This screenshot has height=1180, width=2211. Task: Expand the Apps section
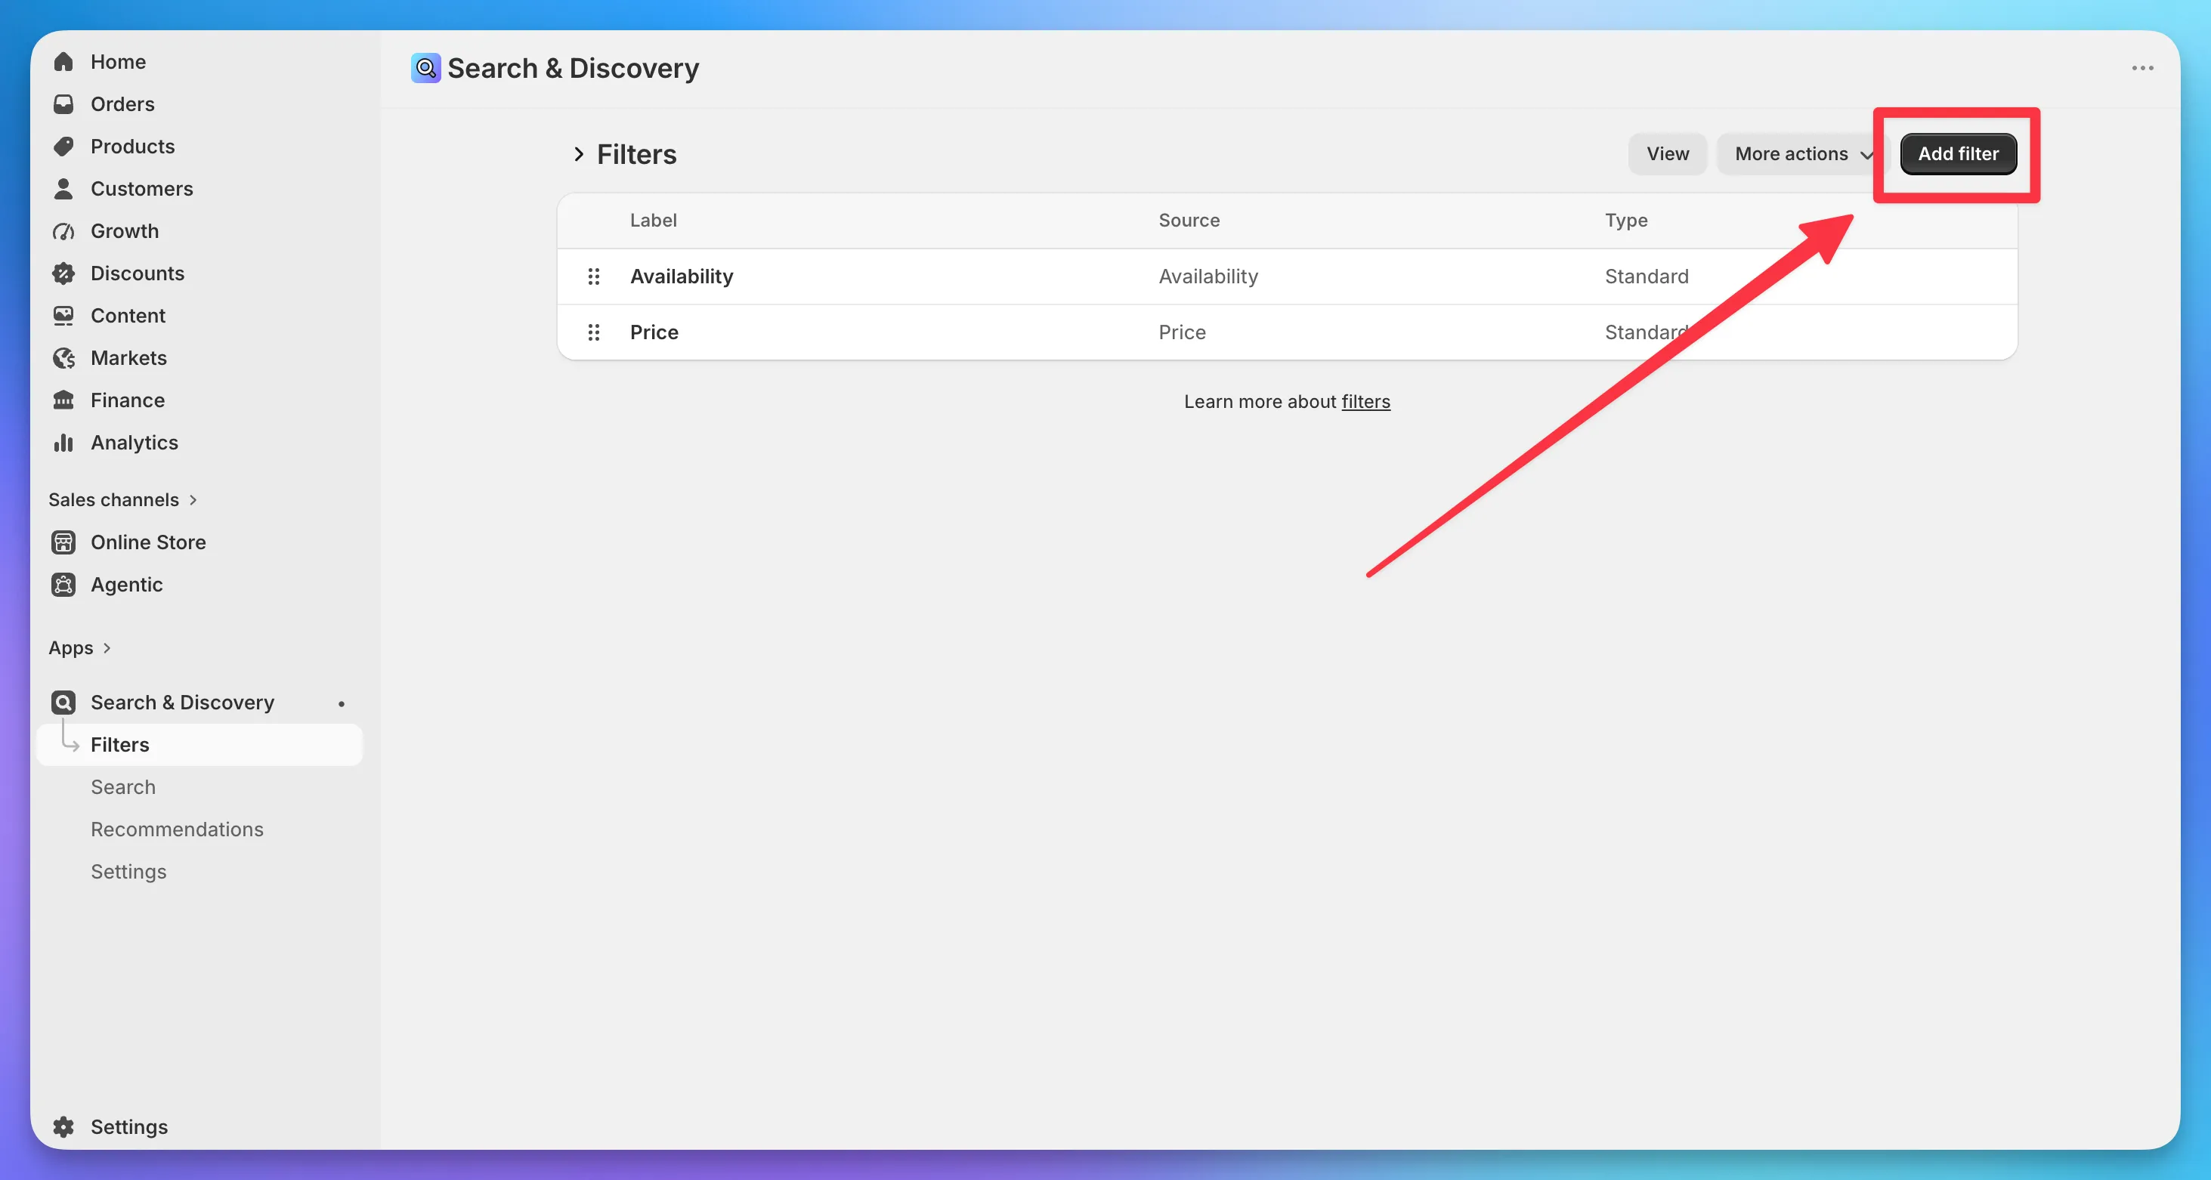tap(80, 648)
